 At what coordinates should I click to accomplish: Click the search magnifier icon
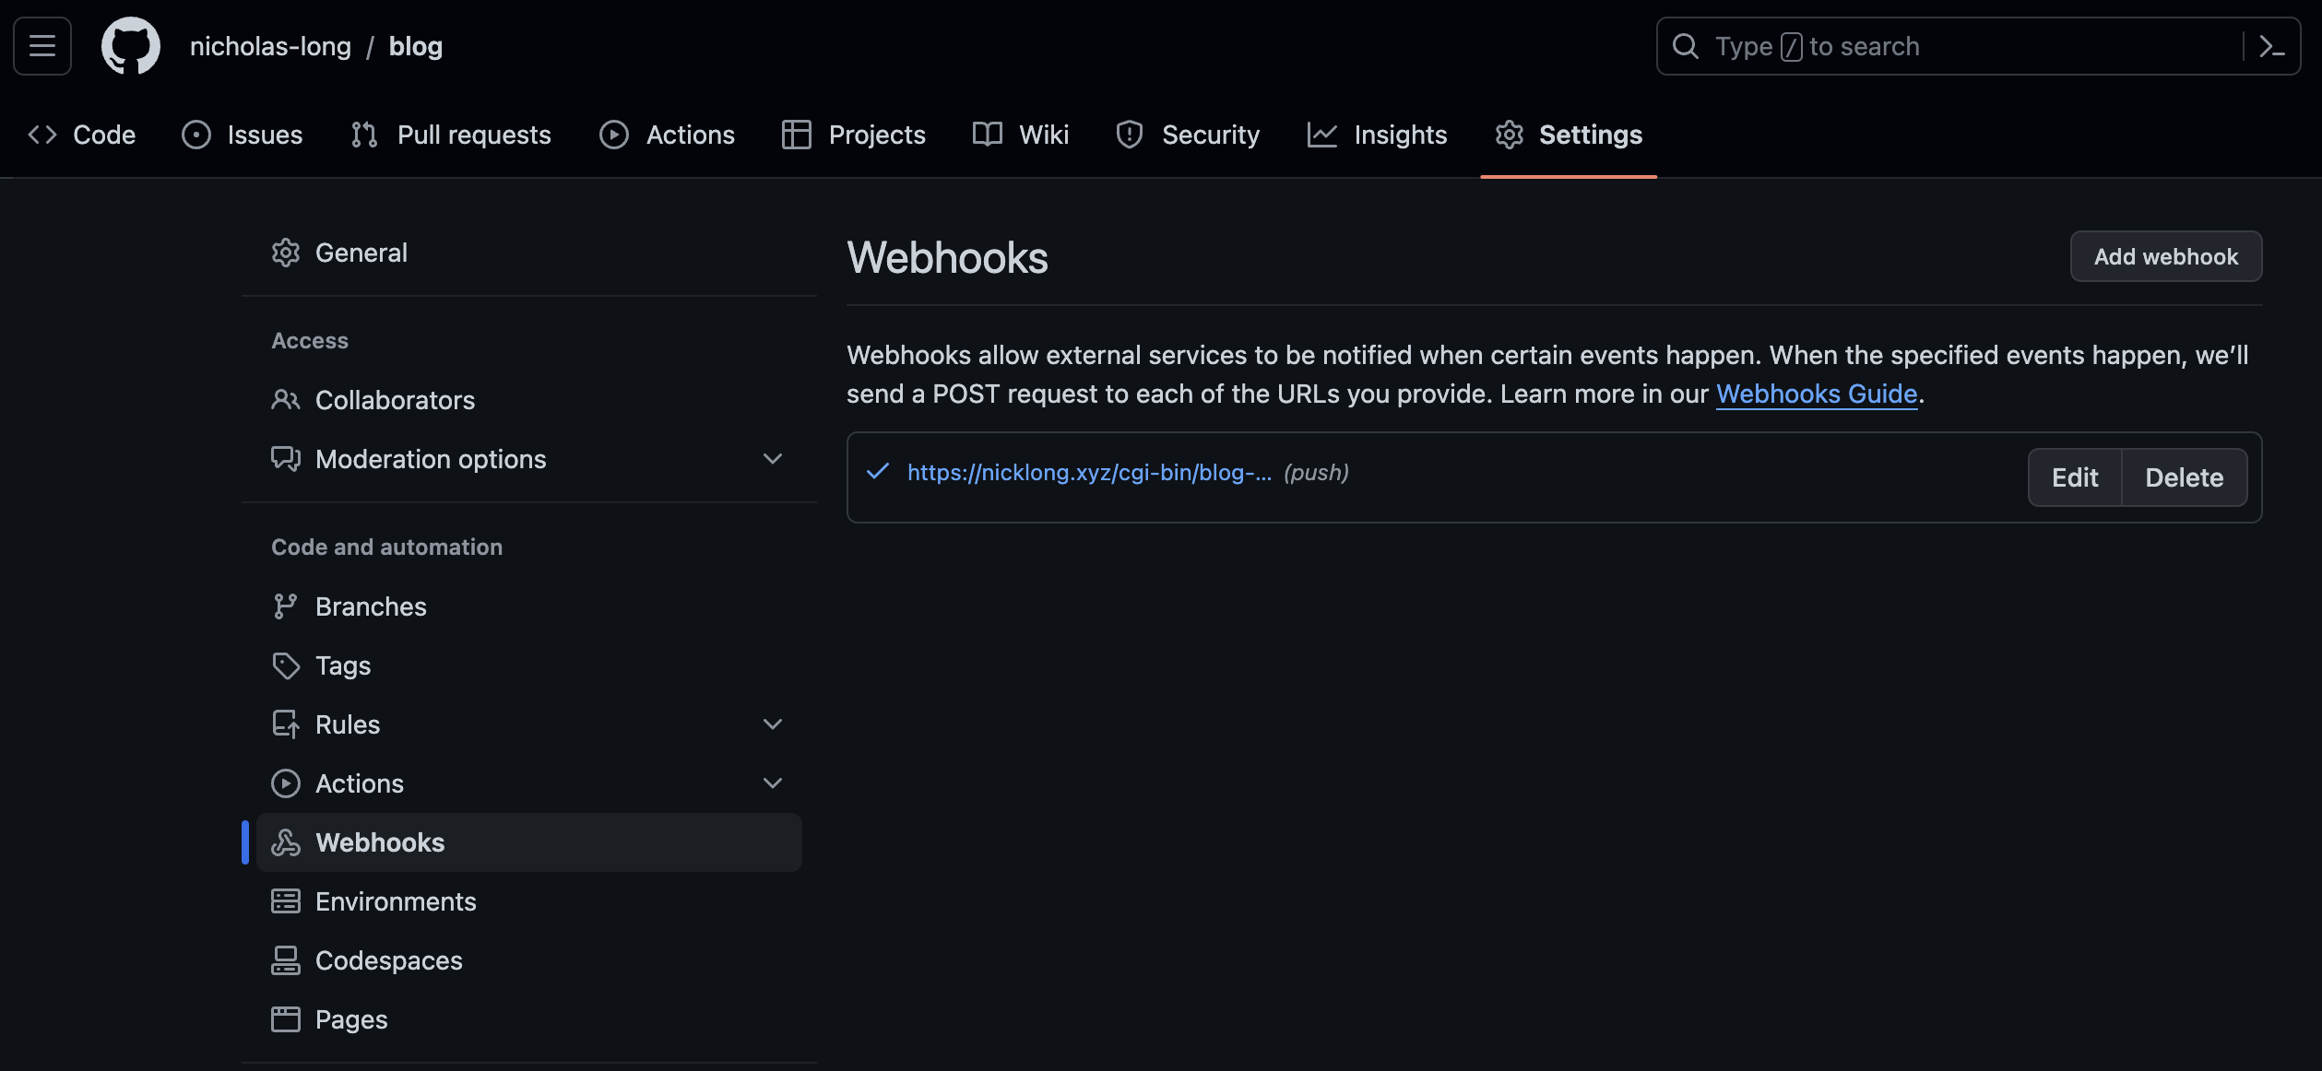[1685, 46]
